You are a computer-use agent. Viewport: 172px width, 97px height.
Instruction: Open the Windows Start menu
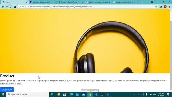3,95
